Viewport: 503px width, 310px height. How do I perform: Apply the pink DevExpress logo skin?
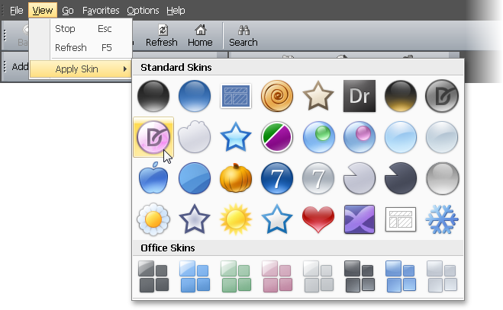(x=153, y=137)
